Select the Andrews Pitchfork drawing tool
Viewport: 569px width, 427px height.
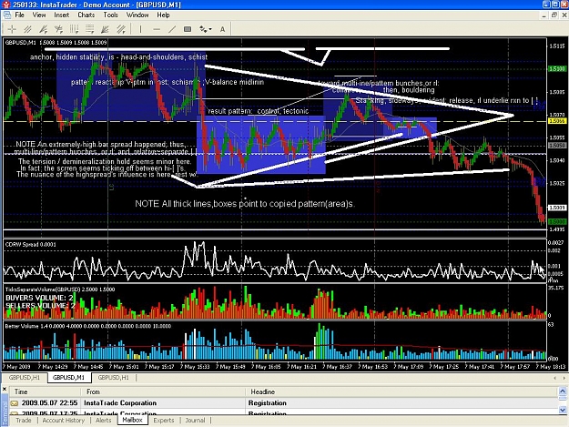[43, 29]
